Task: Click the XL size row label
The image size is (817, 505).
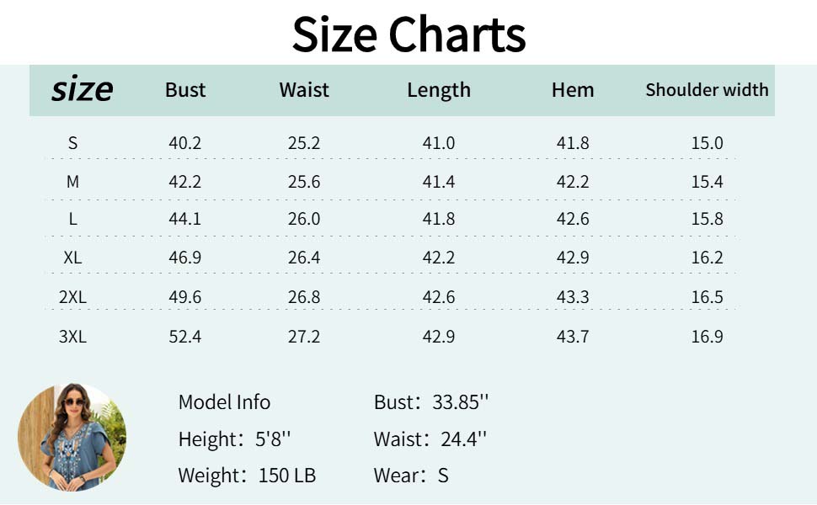Action: pos(73,258)
